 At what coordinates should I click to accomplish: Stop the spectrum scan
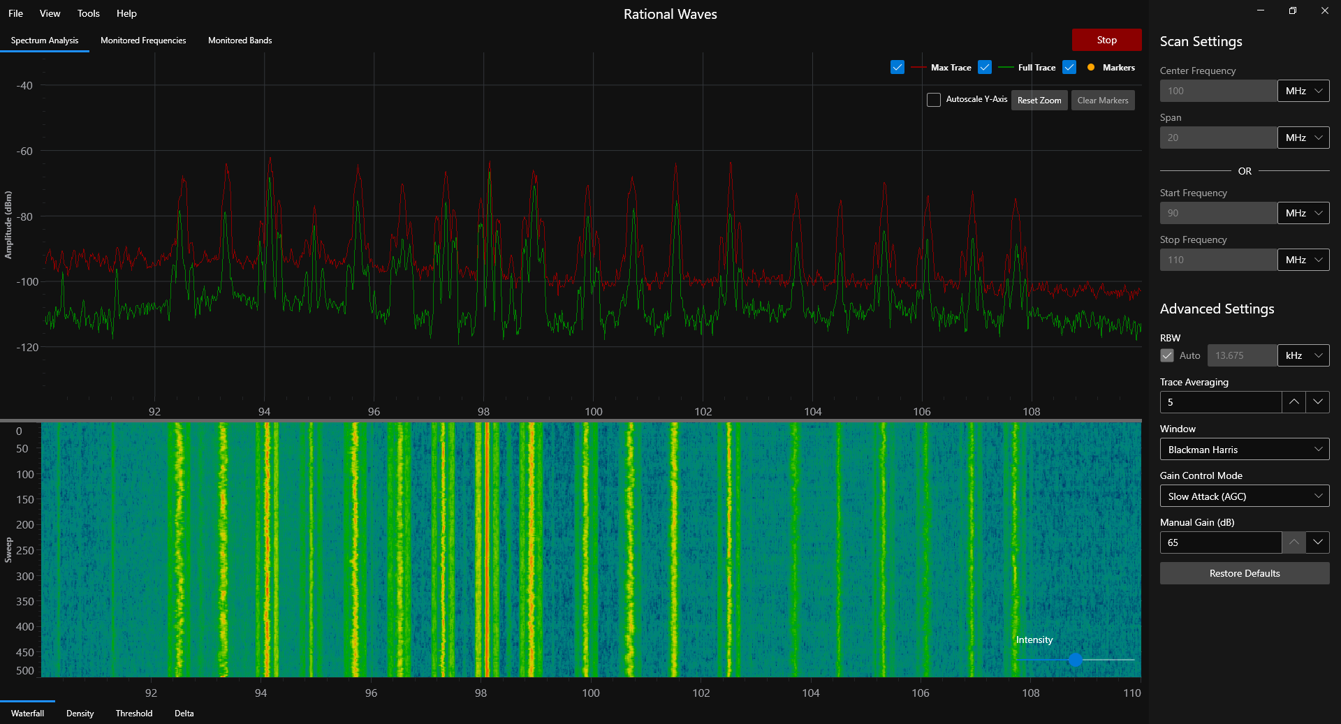(1106, 40)
